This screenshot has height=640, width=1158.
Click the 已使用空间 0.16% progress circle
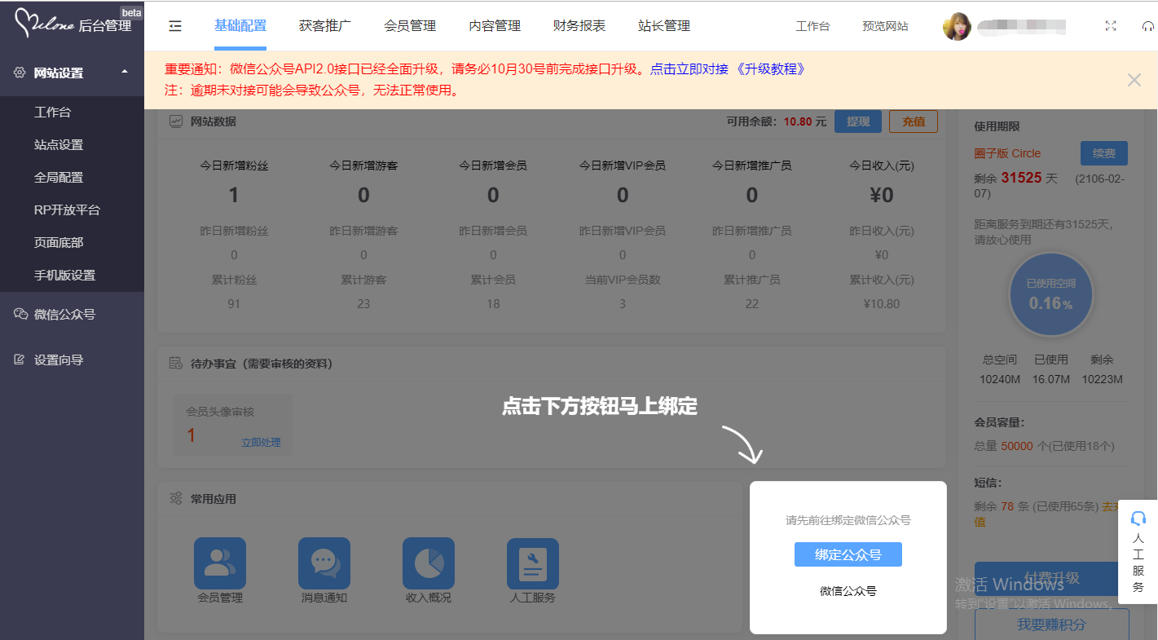[1050, 296]
